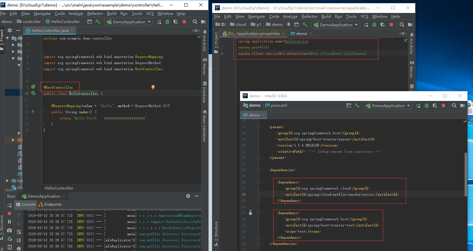
Task: Open DemoApplication run configuration dropdown in HelloController window
Action: pos(128,22)
